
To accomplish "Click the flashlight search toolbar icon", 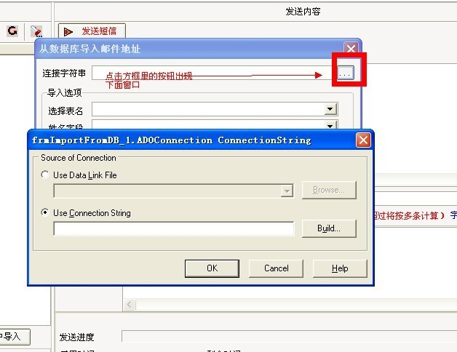I will click(x=36, y=31).
